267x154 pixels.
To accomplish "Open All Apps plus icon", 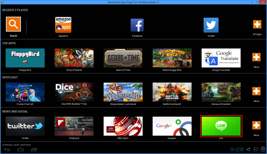I will coord(257,24).
